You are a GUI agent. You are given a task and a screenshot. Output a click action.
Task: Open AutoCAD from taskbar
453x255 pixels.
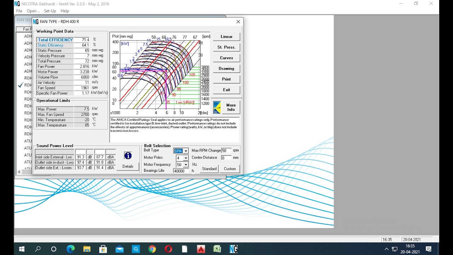point(201,249)
